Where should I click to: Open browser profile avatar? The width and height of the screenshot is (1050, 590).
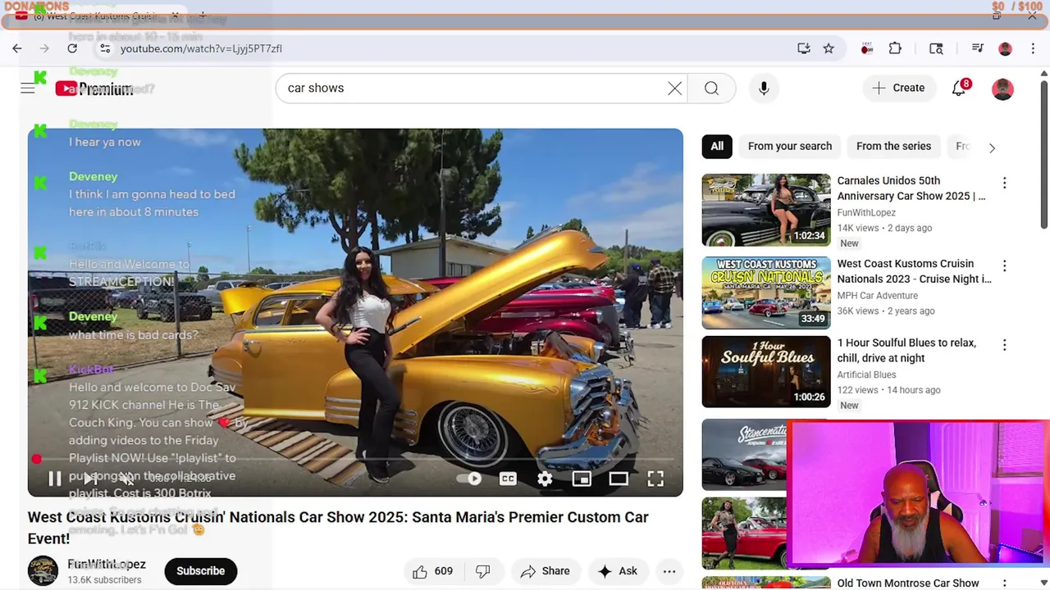pyautogui.click(x=1005, y=49)
